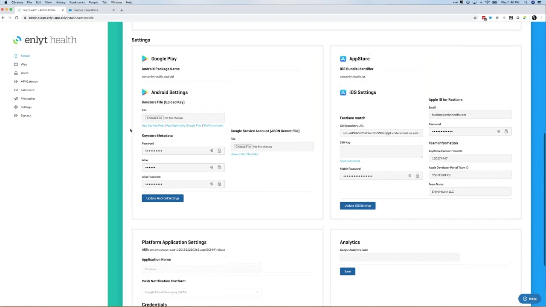546x307 pixels.
Task: Toggle the lock icon on Match Password
Action: coord(417,175)
